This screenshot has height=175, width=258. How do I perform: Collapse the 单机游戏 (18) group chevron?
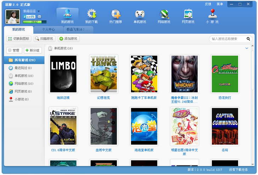[x=247, y=48]
